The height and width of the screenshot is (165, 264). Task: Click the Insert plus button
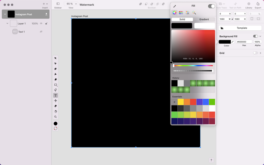pyautogui.click(x=44, y=4)
